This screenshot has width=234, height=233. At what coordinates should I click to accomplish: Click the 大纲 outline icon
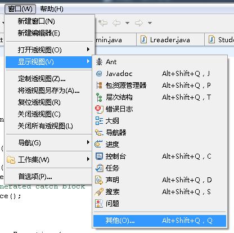coord(99,121)
